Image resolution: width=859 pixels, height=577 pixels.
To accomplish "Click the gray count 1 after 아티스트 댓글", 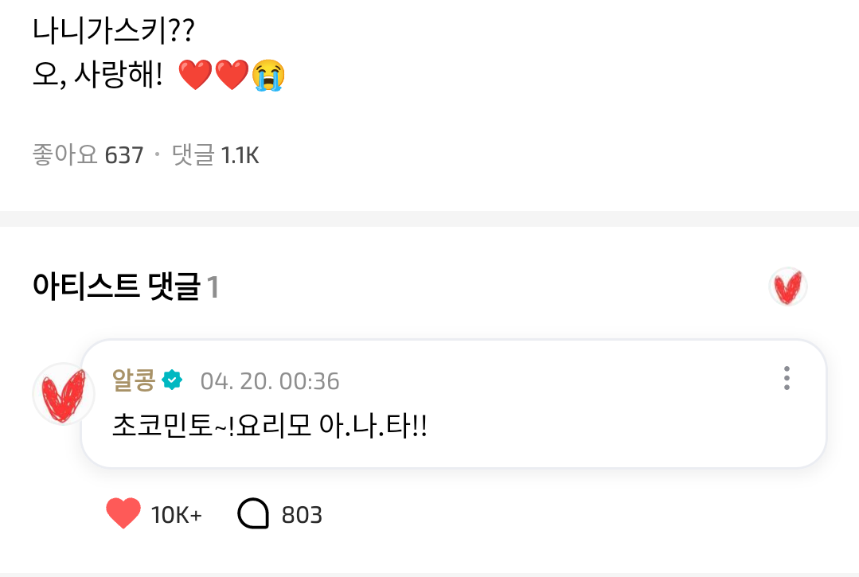I will (213, 288).
